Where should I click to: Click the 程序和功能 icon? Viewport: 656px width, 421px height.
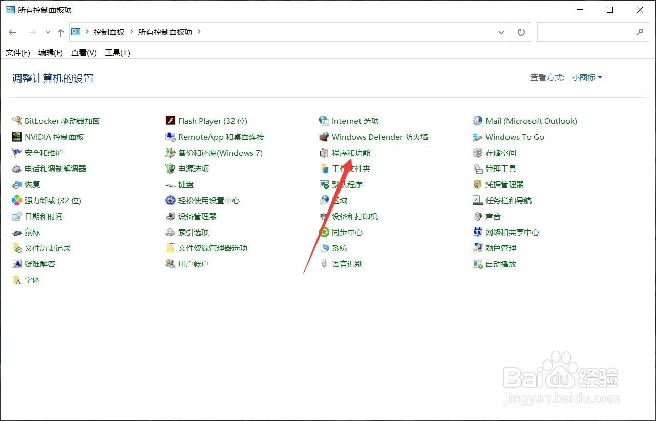[x=324, y=153]
